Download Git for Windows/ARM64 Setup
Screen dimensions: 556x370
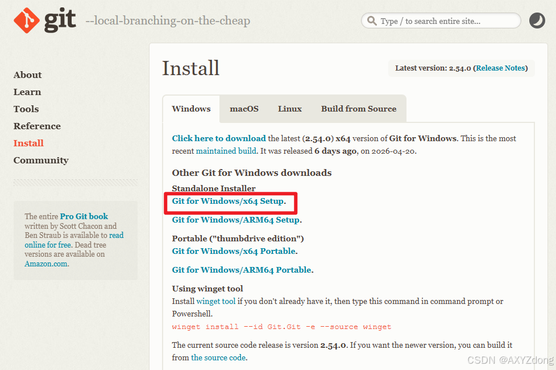coord(236,220)
